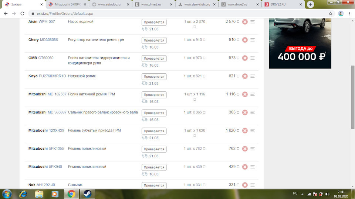Open the Chrome three-dot menu
The width and height of the screenshot is (355, 199).
pos(349,14)
